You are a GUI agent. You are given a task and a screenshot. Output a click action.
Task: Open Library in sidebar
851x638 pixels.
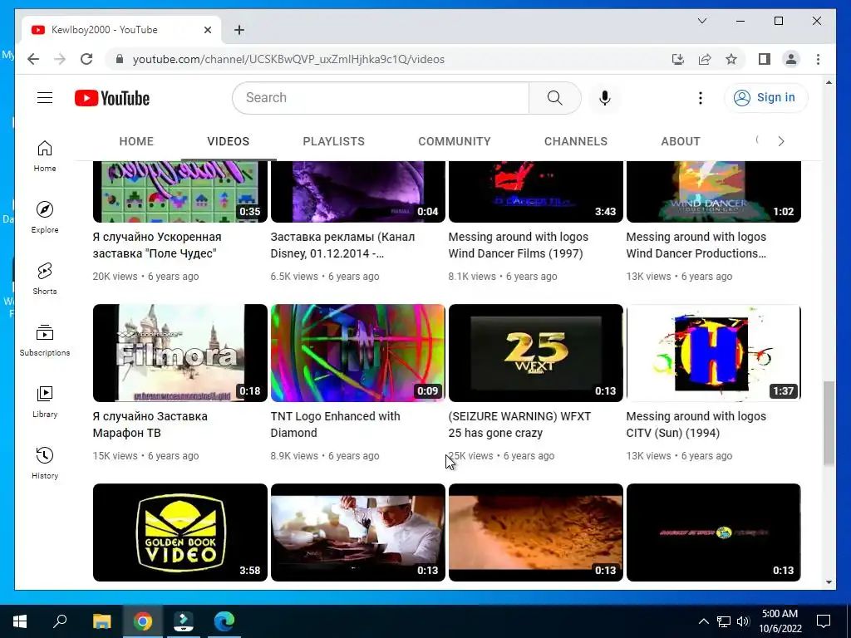pos(45,401)
